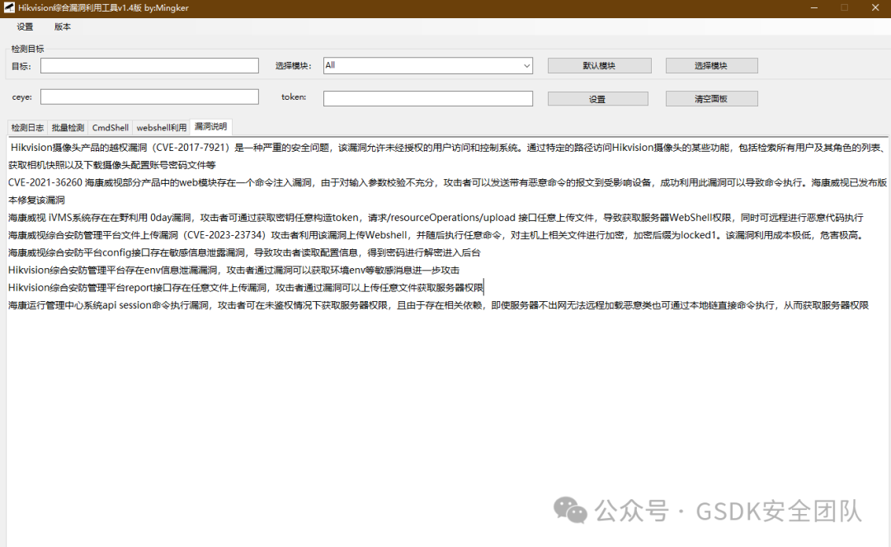
Task: Click the application icon in the title bar
Action: [x=9, y=8]
